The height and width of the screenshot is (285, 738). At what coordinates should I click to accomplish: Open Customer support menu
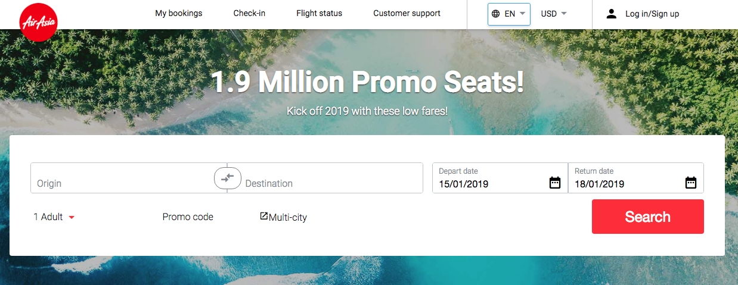407,14
